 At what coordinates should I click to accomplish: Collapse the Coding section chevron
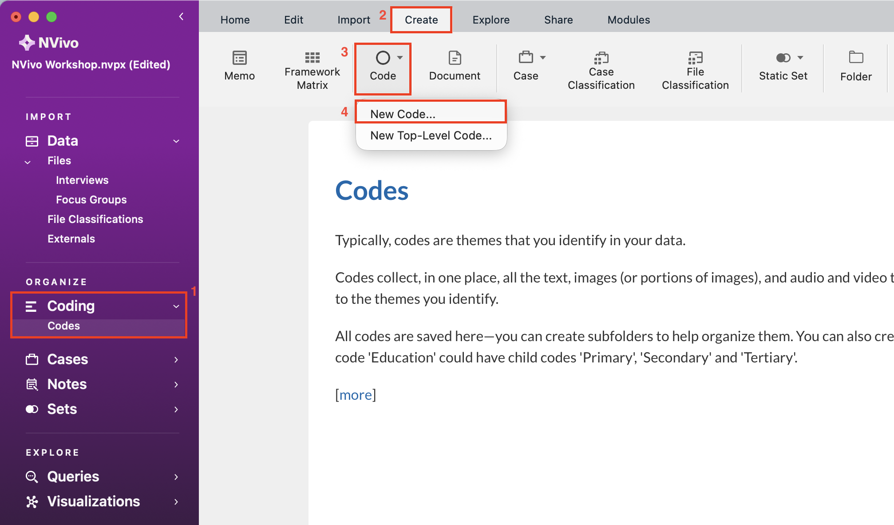coord(176,306)
